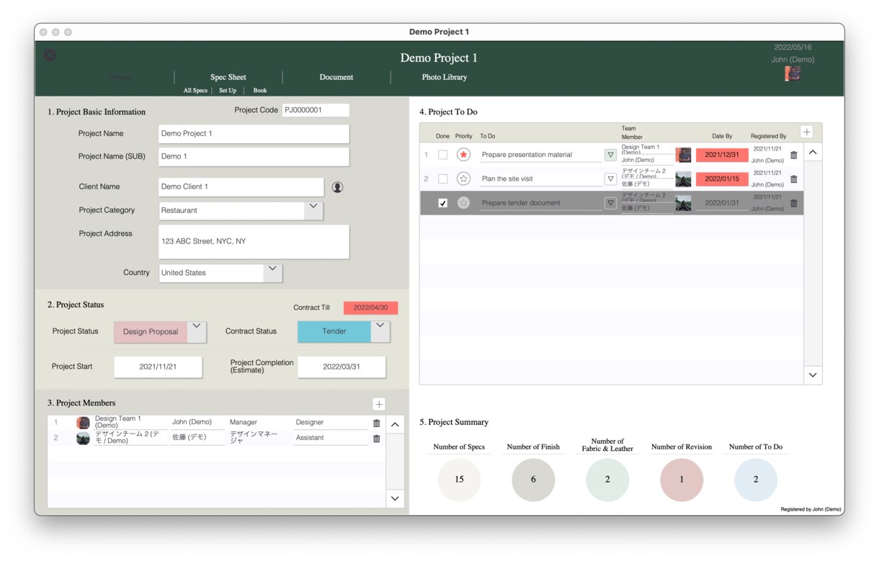Open Book sub-menu
The height and width of the screenshot is (561, 879).
260,90
